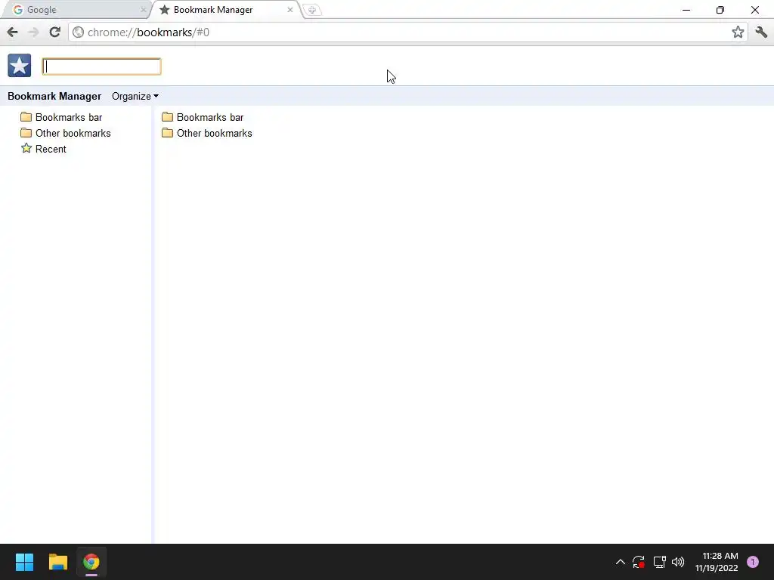This screenshot has height=580, width=774.
Task: Open the network status tray icon
Action: 659,562
